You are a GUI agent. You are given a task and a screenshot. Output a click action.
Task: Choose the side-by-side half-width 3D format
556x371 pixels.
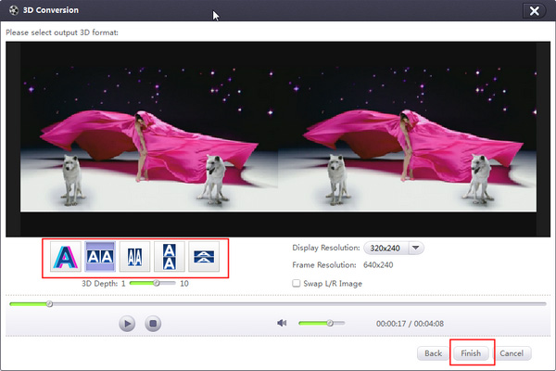point(134,257)
